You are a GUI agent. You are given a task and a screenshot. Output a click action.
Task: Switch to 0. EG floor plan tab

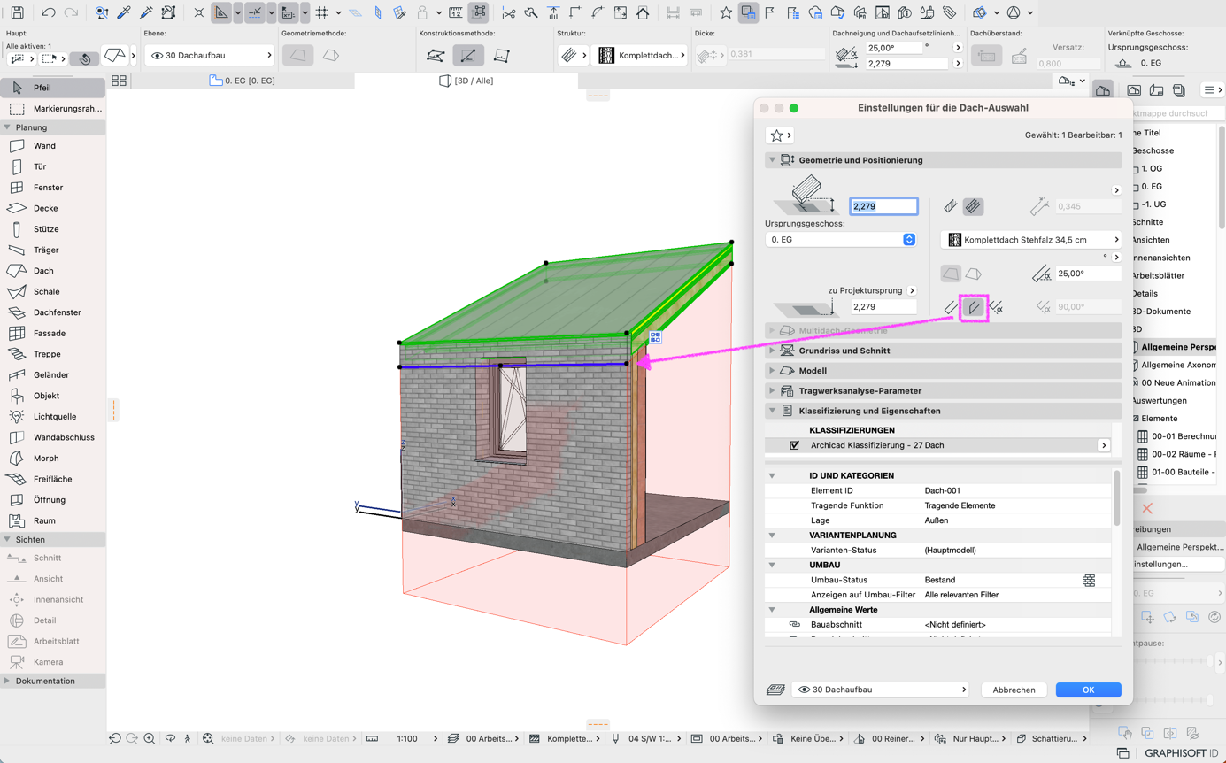click(x=243, y=81)
